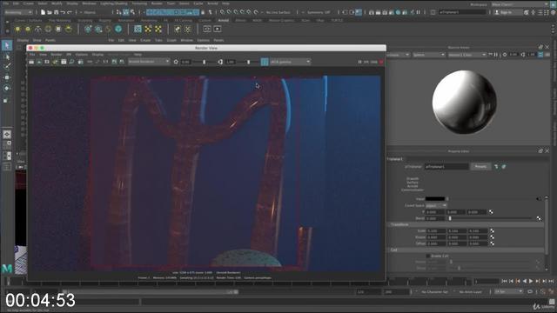Open Workspace dropdown at top right
The height and width of the screenshot is (313, 557).
(520, 4)
